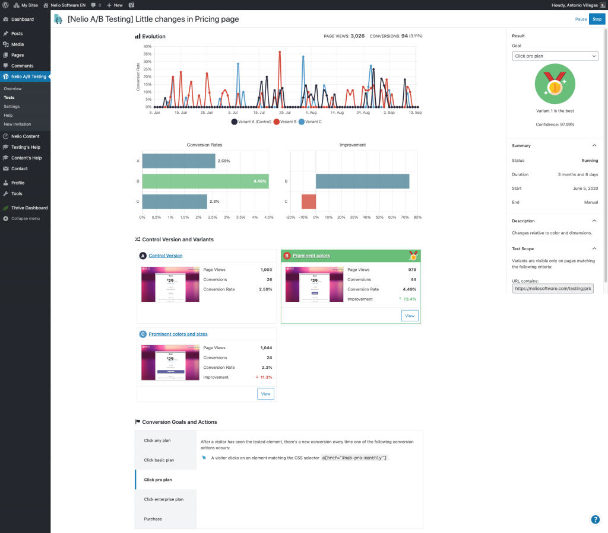608x533 pixels.
Task: Open the Goal dropdown showing Click pro plan
Action: [x=555, y=56]
